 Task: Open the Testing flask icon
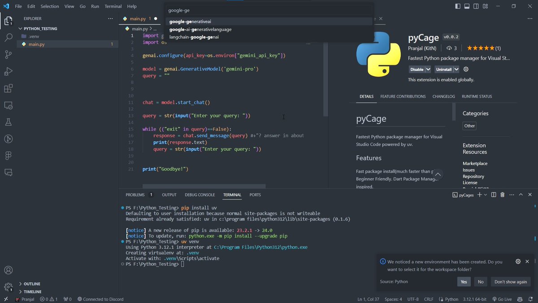(8, 122)
